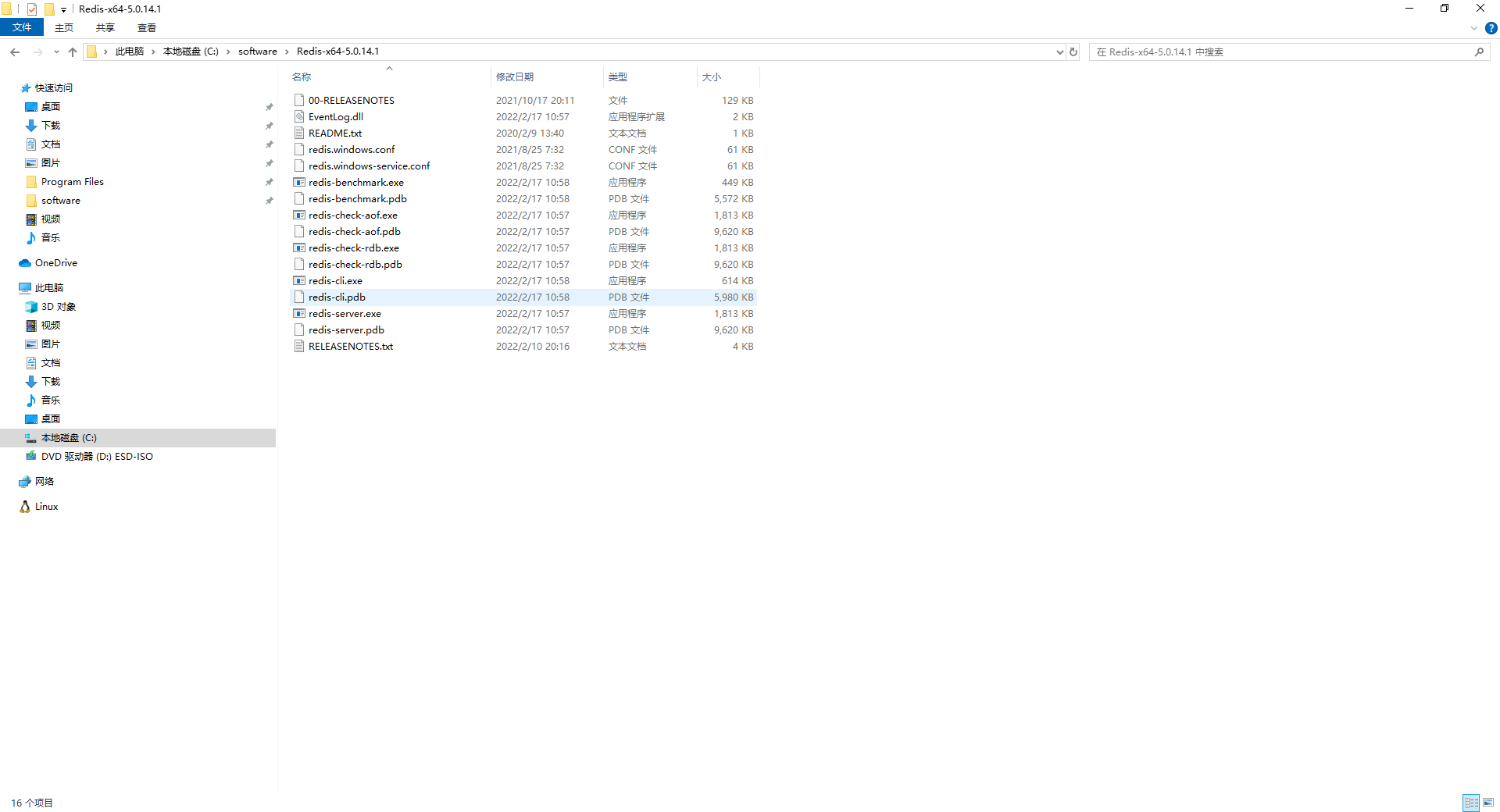Screen dimensions: 1500x812
Task: Select the redis.windows-service.conf file name
Action: (369, 166)
